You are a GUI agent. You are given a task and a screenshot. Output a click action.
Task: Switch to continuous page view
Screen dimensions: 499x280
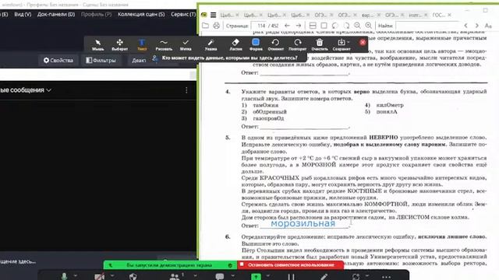(313, 26)
